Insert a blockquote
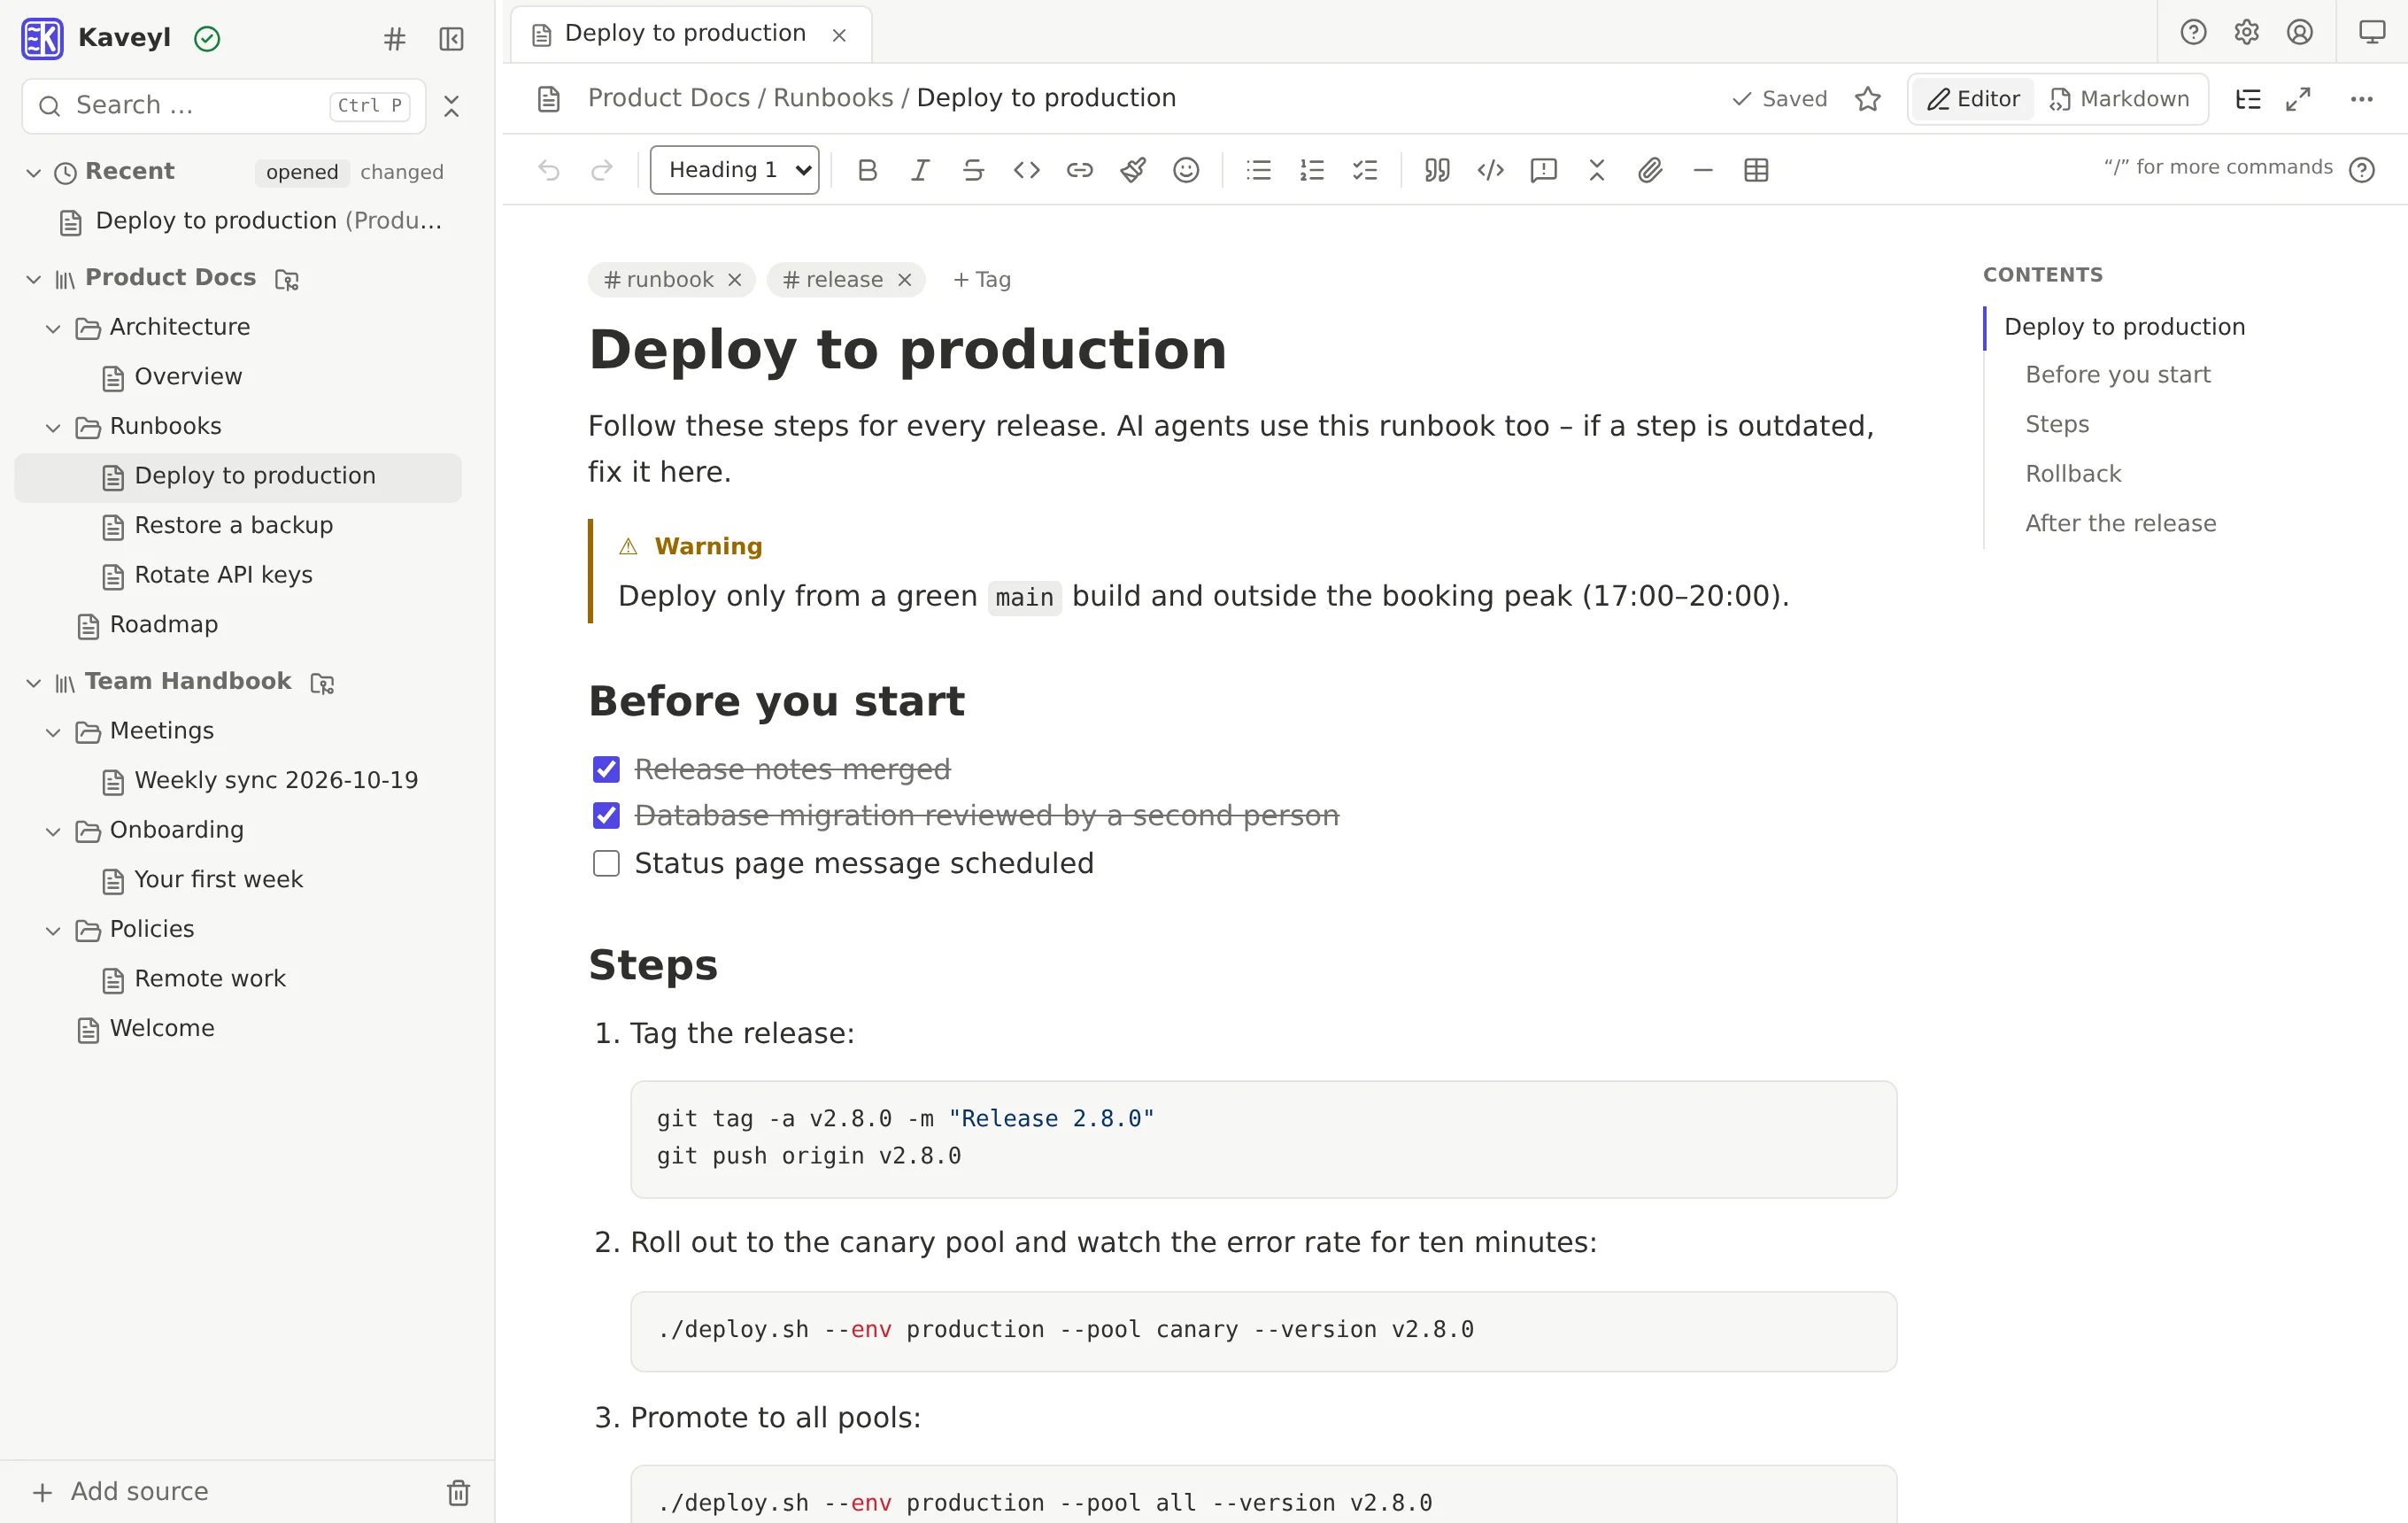The height and width of the screenshot is (1523, 2408). tap(1437, 170)
